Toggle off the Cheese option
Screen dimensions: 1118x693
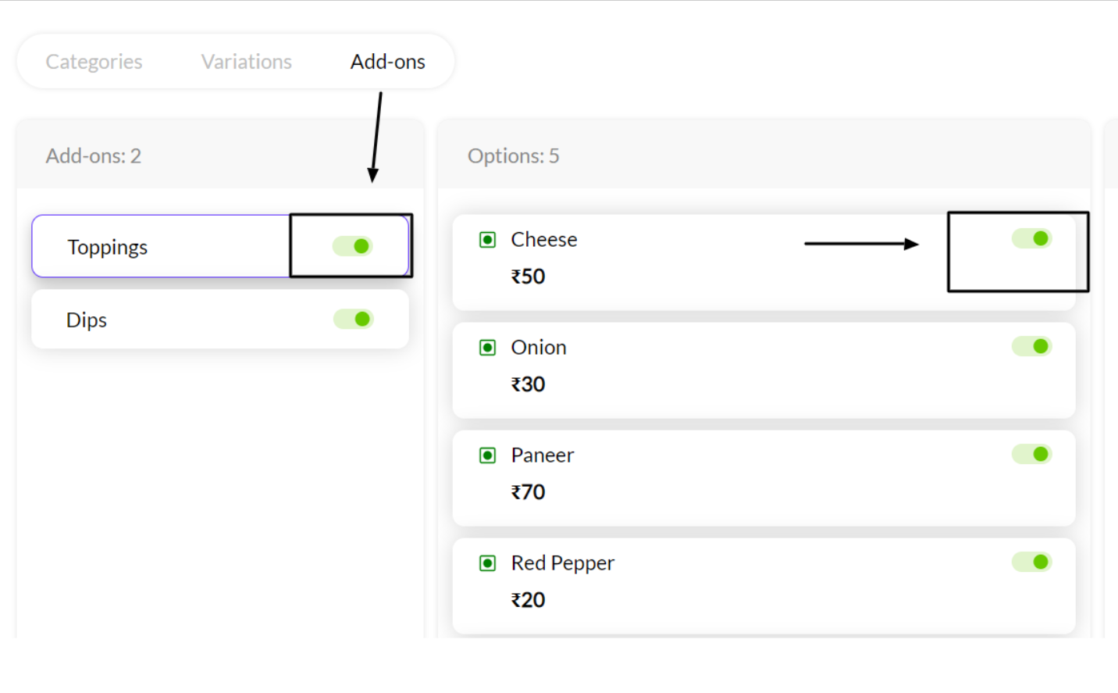(1031, 238)
